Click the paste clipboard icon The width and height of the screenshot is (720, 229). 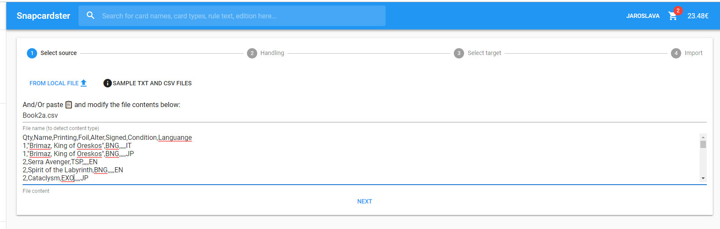(x=69, y=104)
